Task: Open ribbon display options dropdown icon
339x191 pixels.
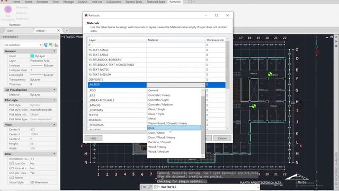Action: point(191,2)
